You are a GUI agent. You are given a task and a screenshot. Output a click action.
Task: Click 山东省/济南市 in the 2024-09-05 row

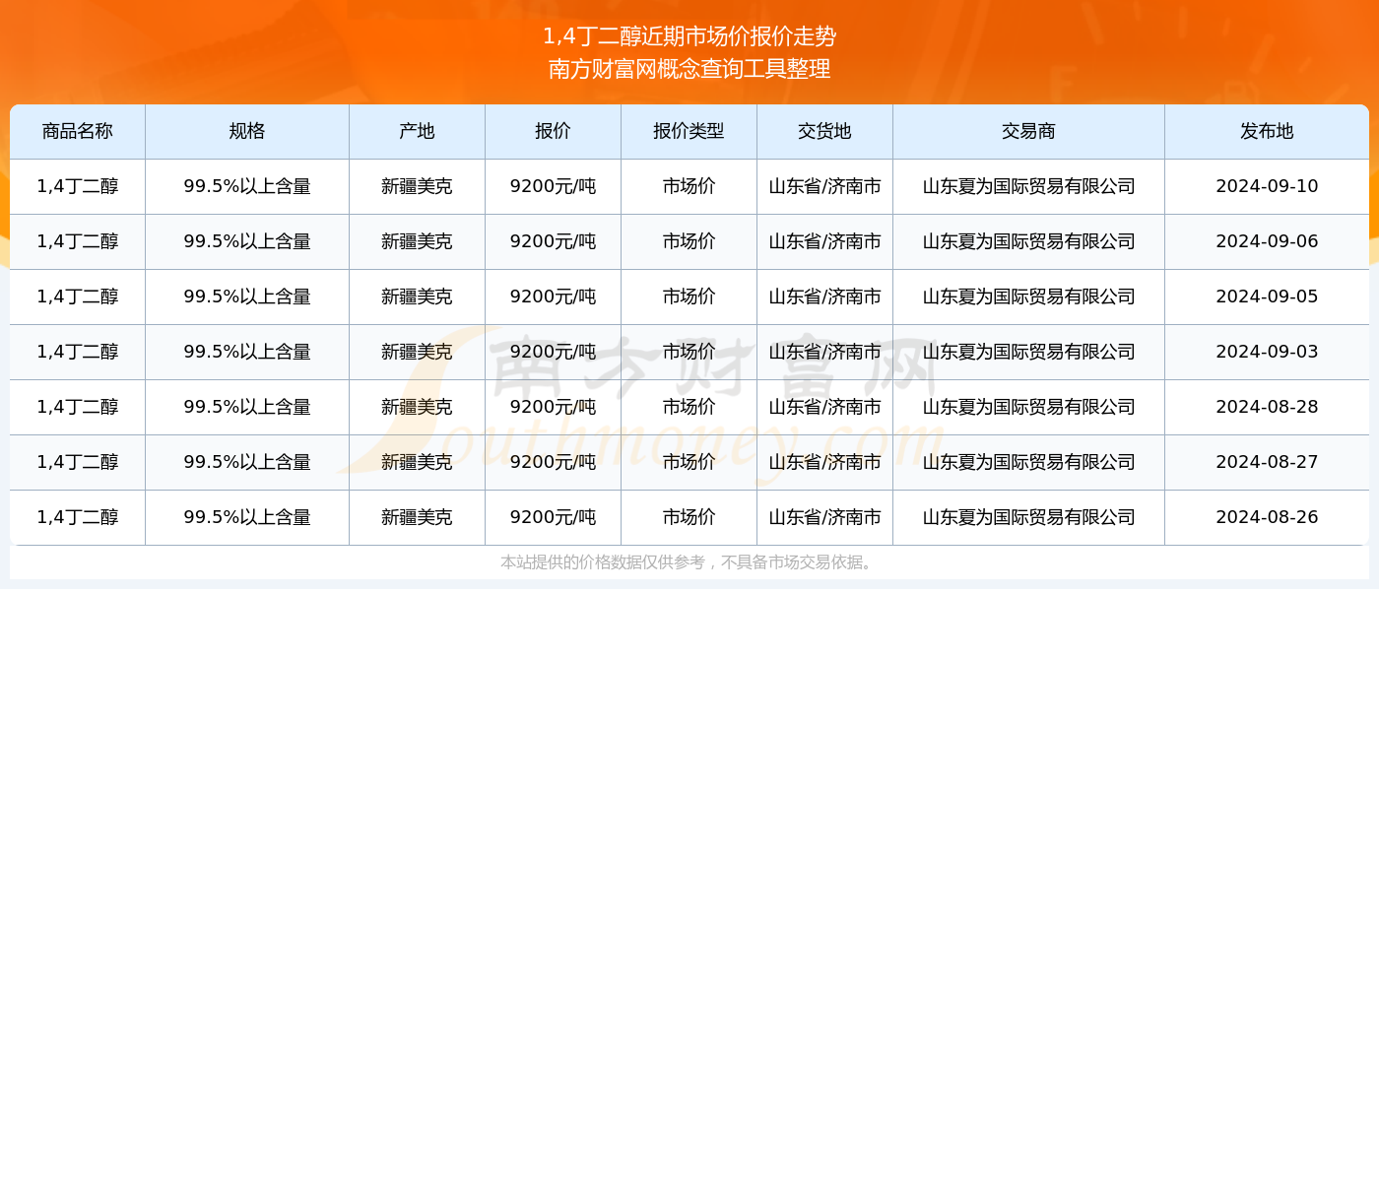tap(825, 297)
